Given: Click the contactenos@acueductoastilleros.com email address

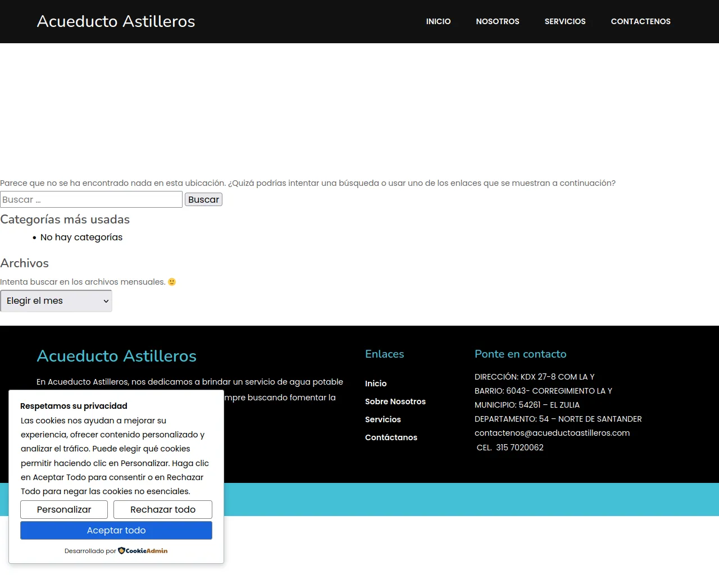Looking at the screenshot, I should pyautogui.click(x=552, y=433).
